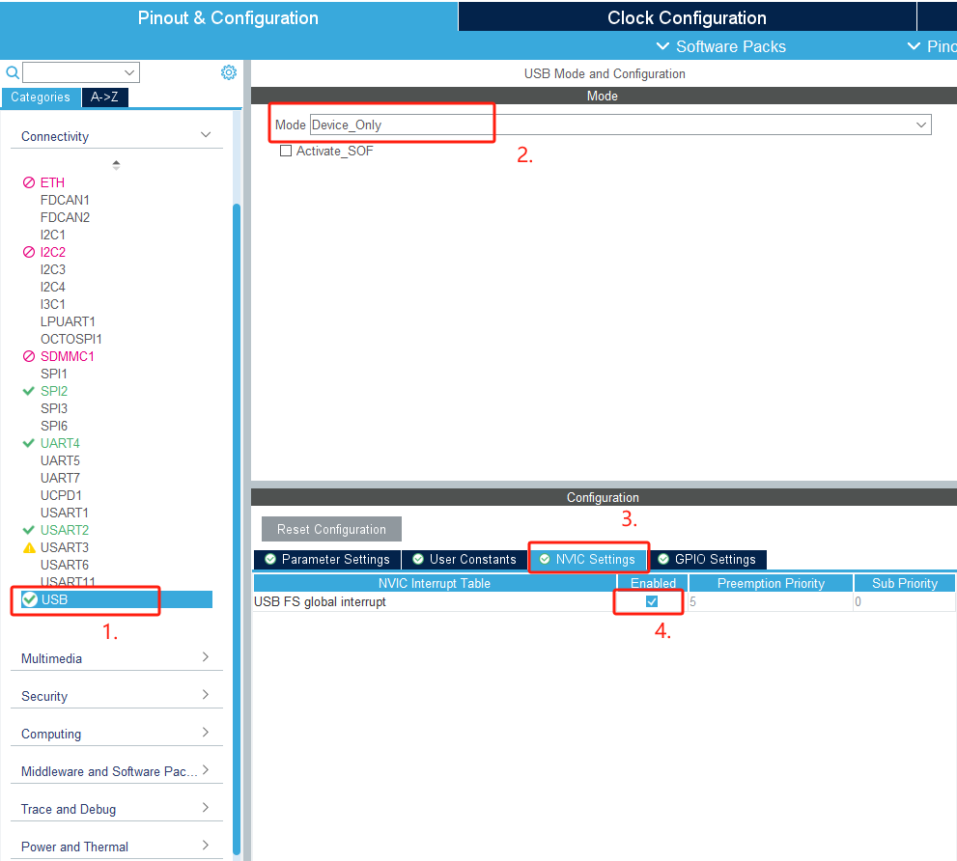Click the search magnifier icon
This screenshot has width=957, height=861.
click(x=13, y=72)
